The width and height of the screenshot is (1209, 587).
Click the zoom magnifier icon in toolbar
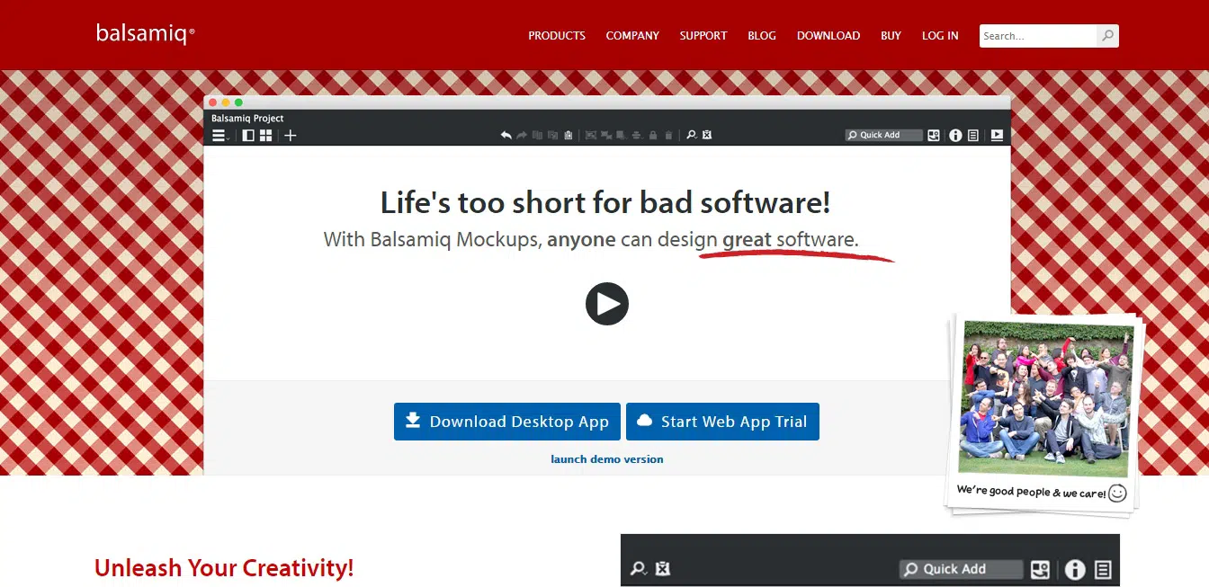pos(691,136)
